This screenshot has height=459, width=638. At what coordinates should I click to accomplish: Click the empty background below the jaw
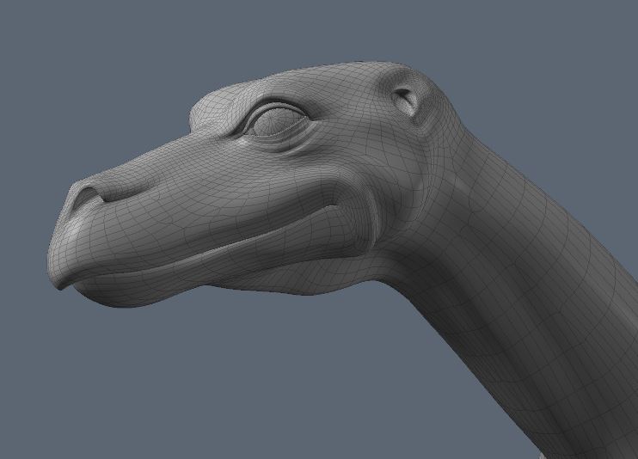[x=215, y=378]
